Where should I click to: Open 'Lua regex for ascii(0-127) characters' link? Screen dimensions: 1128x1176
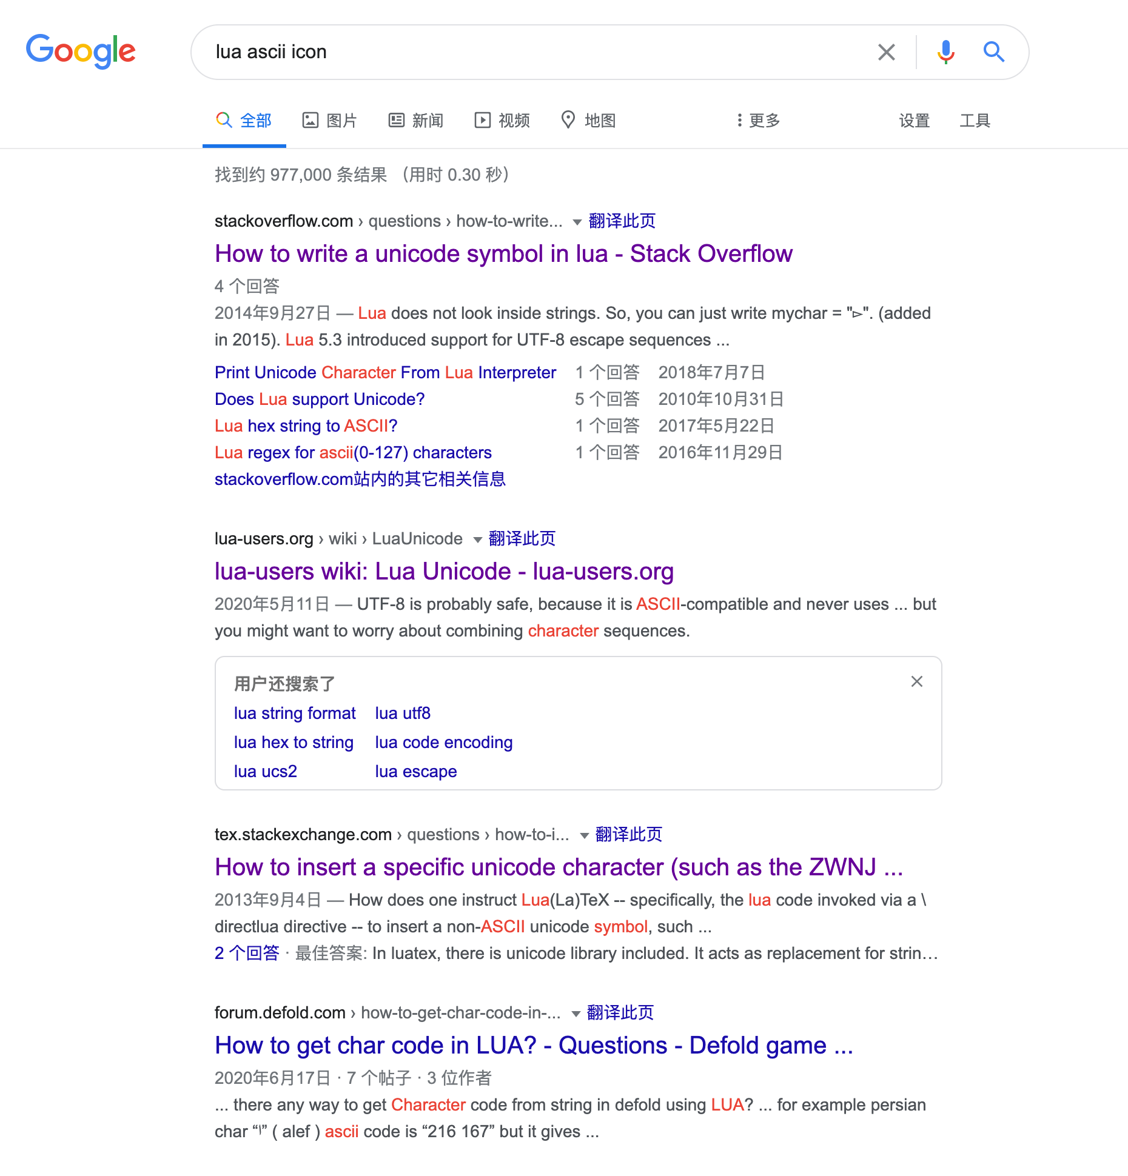pos(353,452)
